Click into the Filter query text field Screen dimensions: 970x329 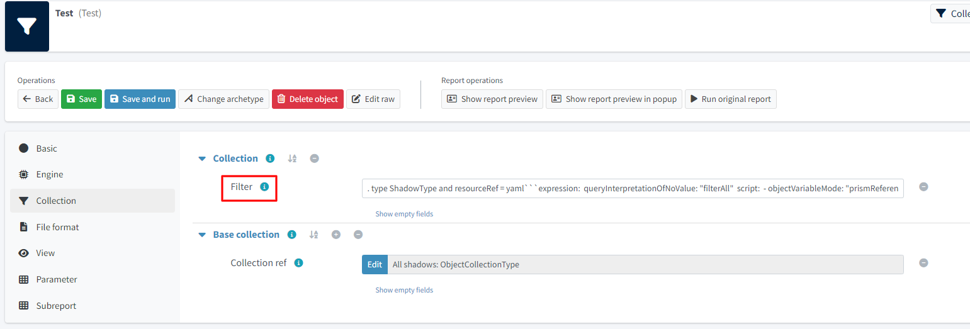632,188
